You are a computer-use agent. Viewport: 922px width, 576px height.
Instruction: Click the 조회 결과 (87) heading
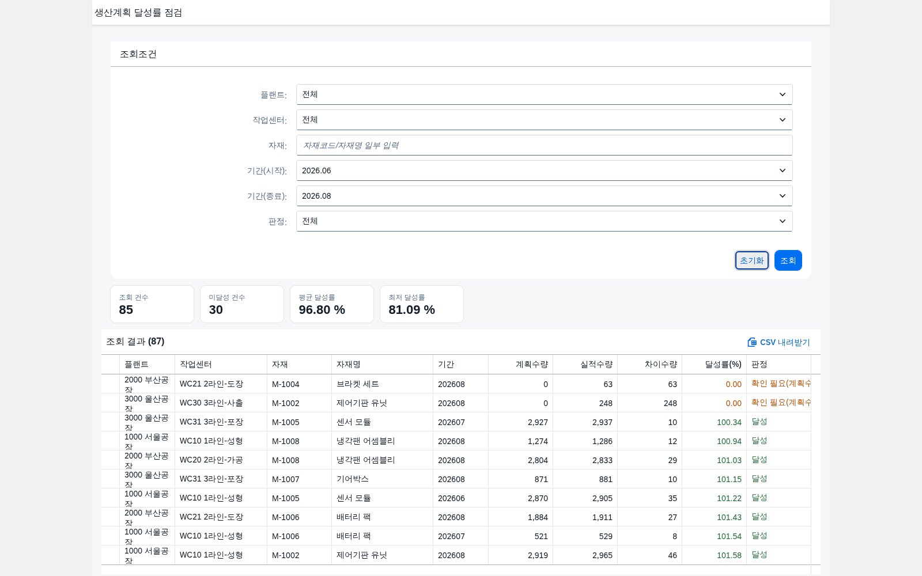(135, 342)
